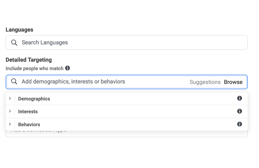The width and height of the screenshot is (259, 168).
Task: Select the Suggestions option
Action: (205, 82)
